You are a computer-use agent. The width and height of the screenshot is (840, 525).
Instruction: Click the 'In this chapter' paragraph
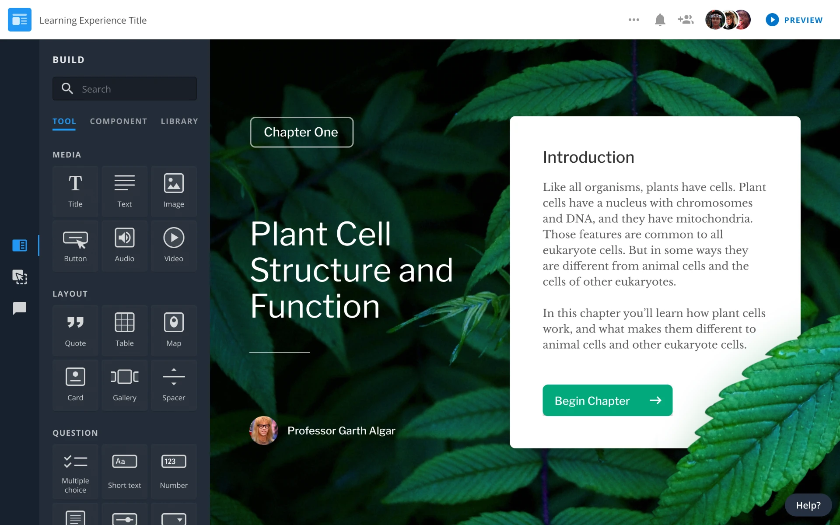(x=654, y=329)
